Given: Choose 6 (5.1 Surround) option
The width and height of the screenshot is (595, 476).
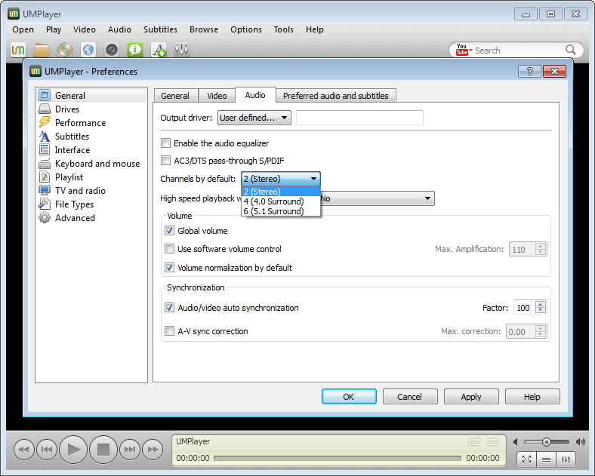Looking at the screenshot, I should click(x=281, y=211).
